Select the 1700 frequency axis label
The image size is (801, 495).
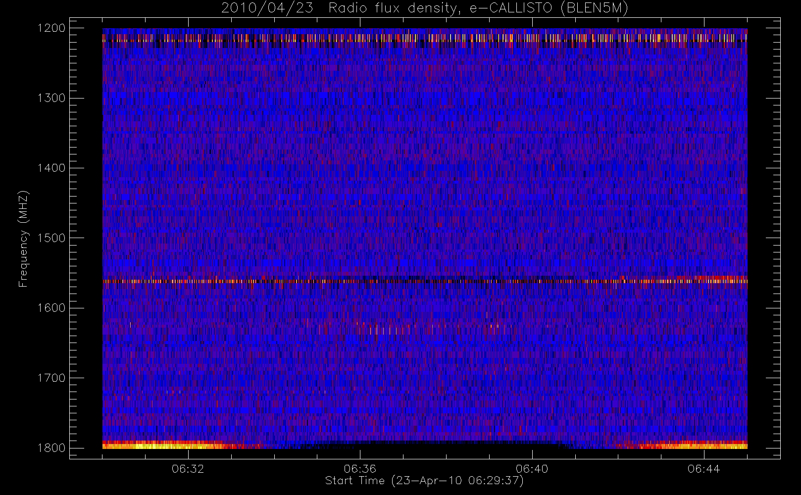pos(51,378)
